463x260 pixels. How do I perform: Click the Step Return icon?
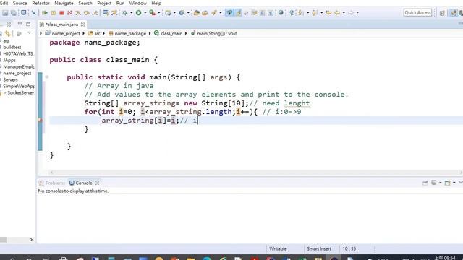coord(95,13)
